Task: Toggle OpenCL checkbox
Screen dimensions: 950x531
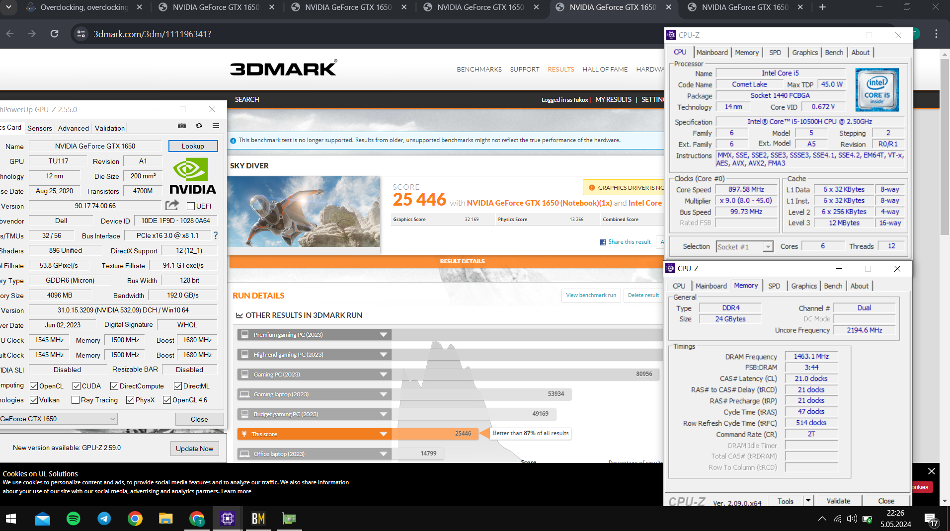Action: tap(34, 386)
